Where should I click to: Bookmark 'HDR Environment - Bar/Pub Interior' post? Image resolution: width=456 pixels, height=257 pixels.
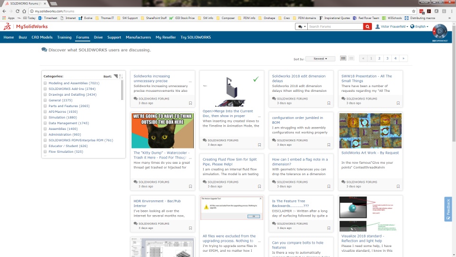coord(190,228)
